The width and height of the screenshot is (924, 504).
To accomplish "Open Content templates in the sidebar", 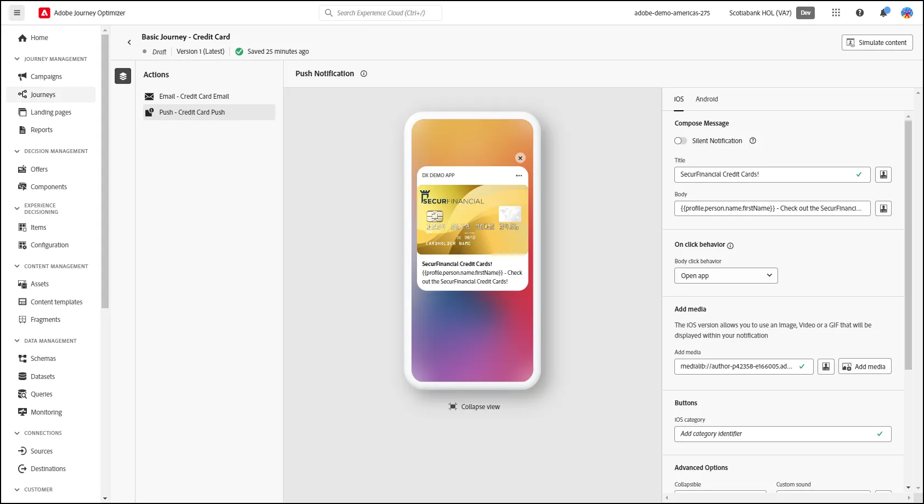I will point(57,302).
